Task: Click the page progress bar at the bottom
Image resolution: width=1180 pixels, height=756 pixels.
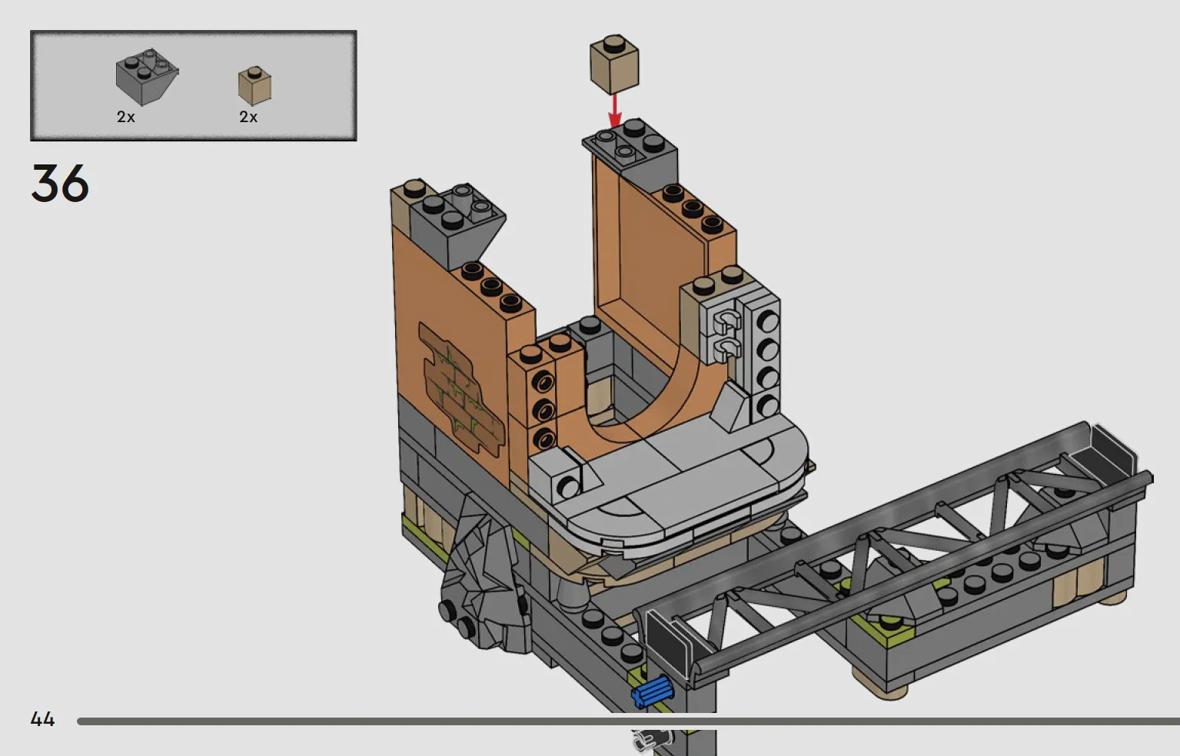Action: click(628, 721)
